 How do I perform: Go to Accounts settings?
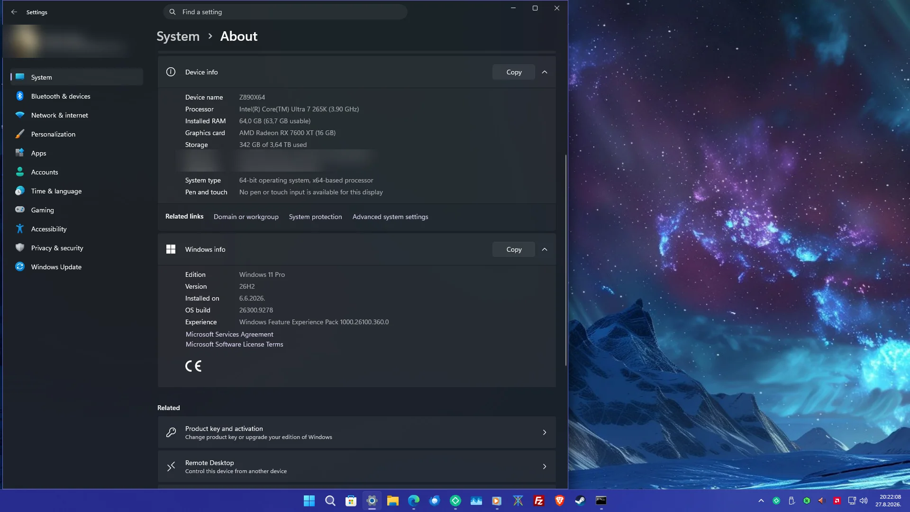(x=77, y=172)
